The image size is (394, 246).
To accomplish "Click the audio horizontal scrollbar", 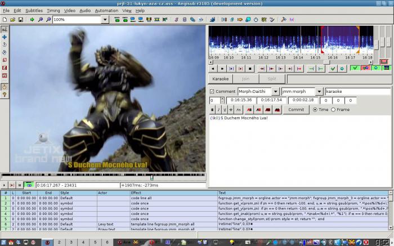I will [291, 62].
